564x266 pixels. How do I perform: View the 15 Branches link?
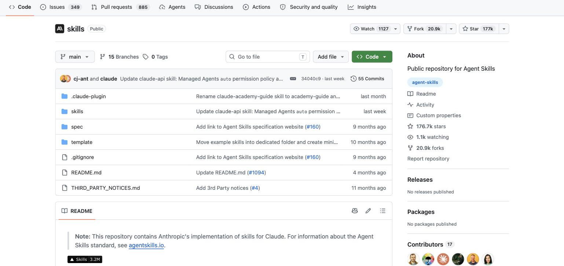pyautogui.click(x=119, y=57)
